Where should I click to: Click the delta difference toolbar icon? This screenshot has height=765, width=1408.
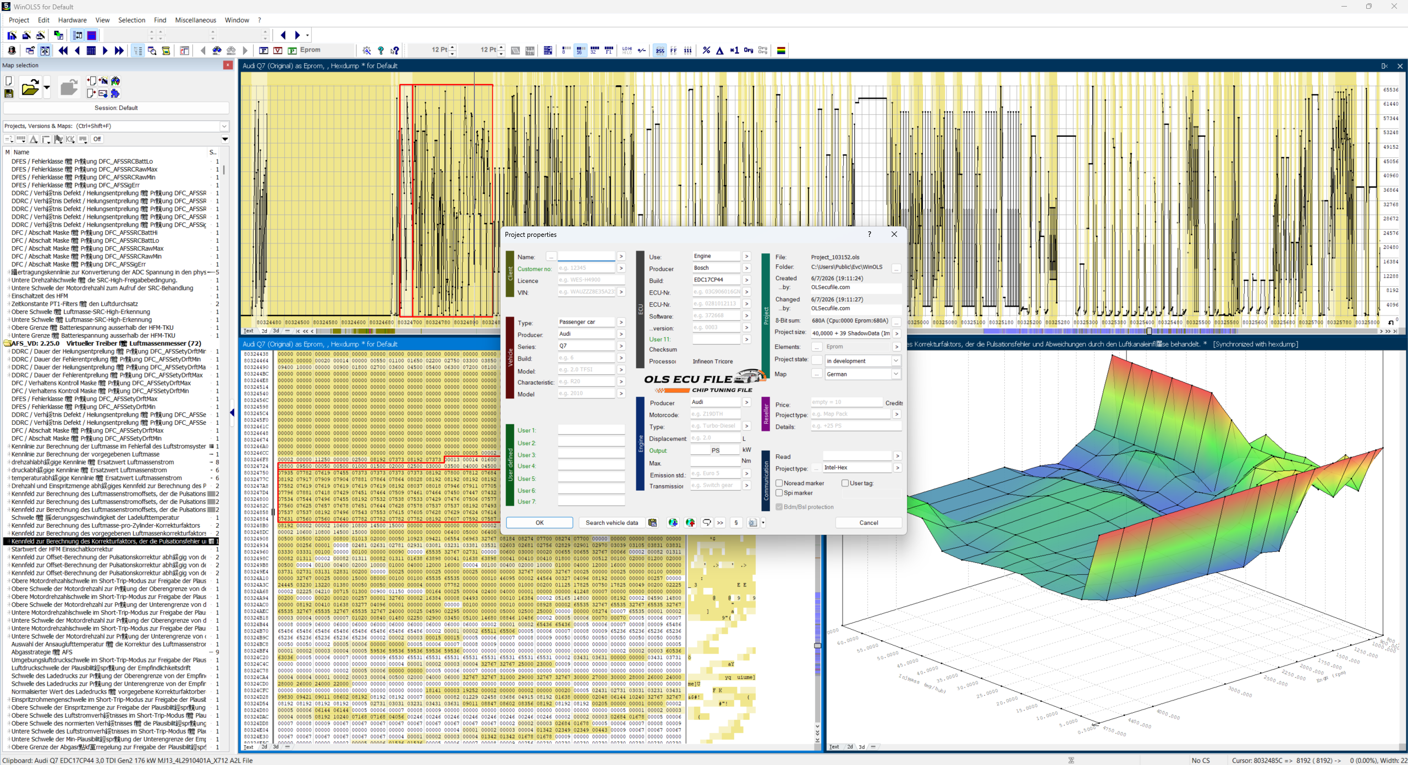[720, 51]
